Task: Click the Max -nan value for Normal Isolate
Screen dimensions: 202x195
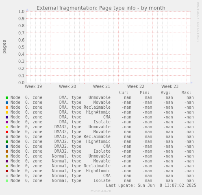Action: [189, 181]
